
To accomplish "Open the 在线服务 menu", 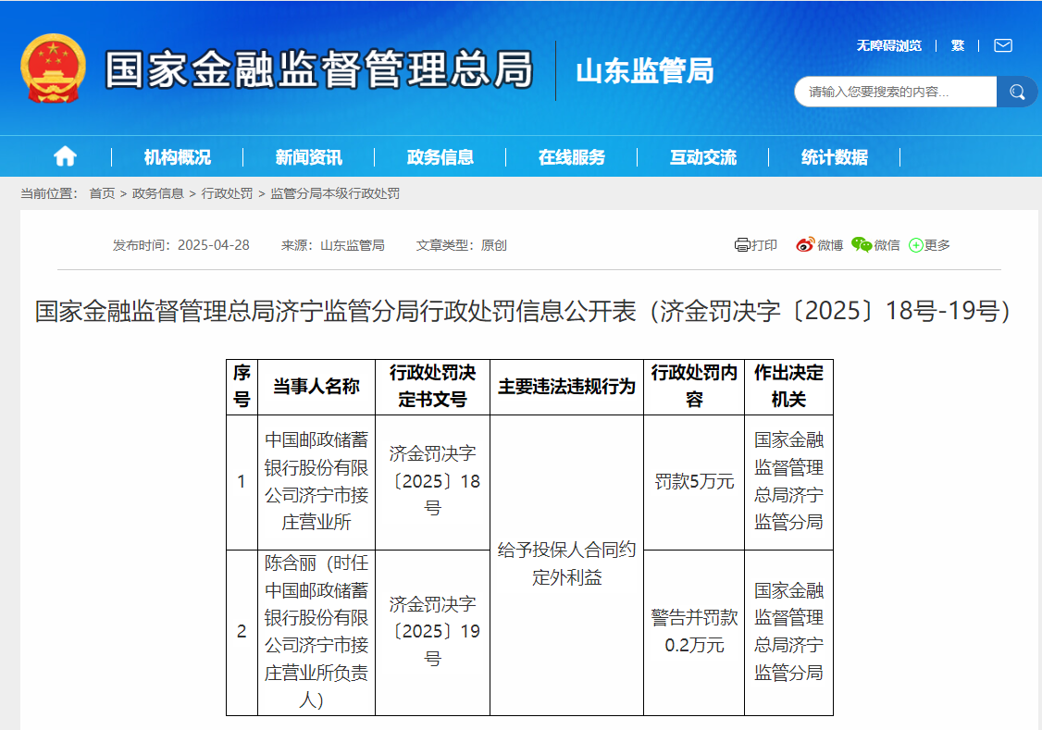I will [x=572, y=157].
